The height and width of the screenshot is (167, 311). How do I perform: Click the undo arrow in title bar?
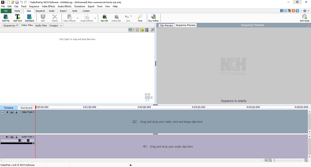21,2
